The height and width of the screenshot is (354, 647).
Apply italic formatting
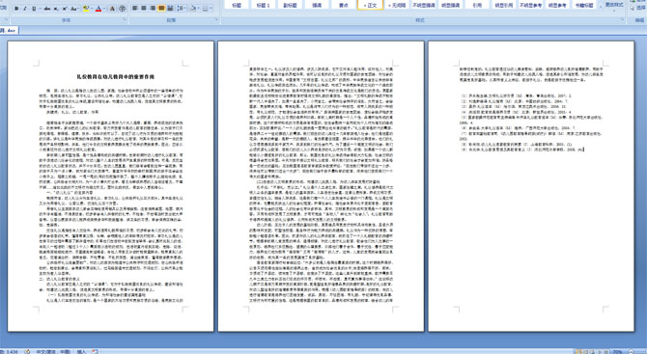25,9
